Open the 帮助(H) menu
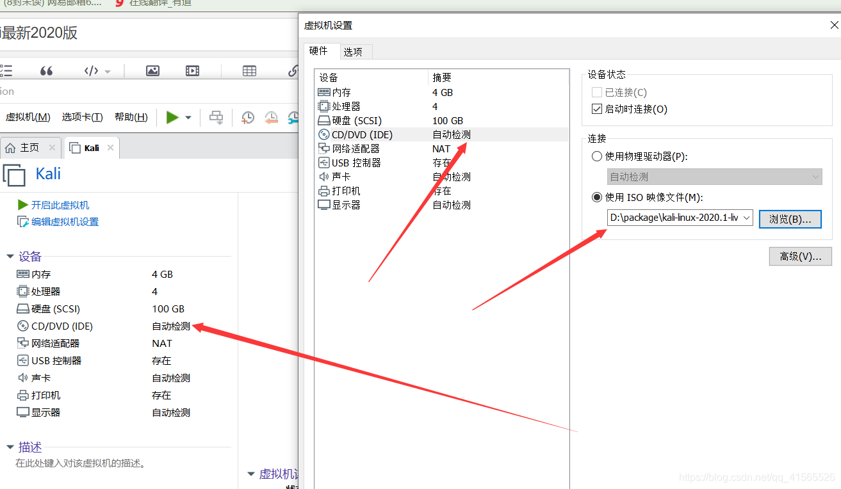 click(131, 117)
